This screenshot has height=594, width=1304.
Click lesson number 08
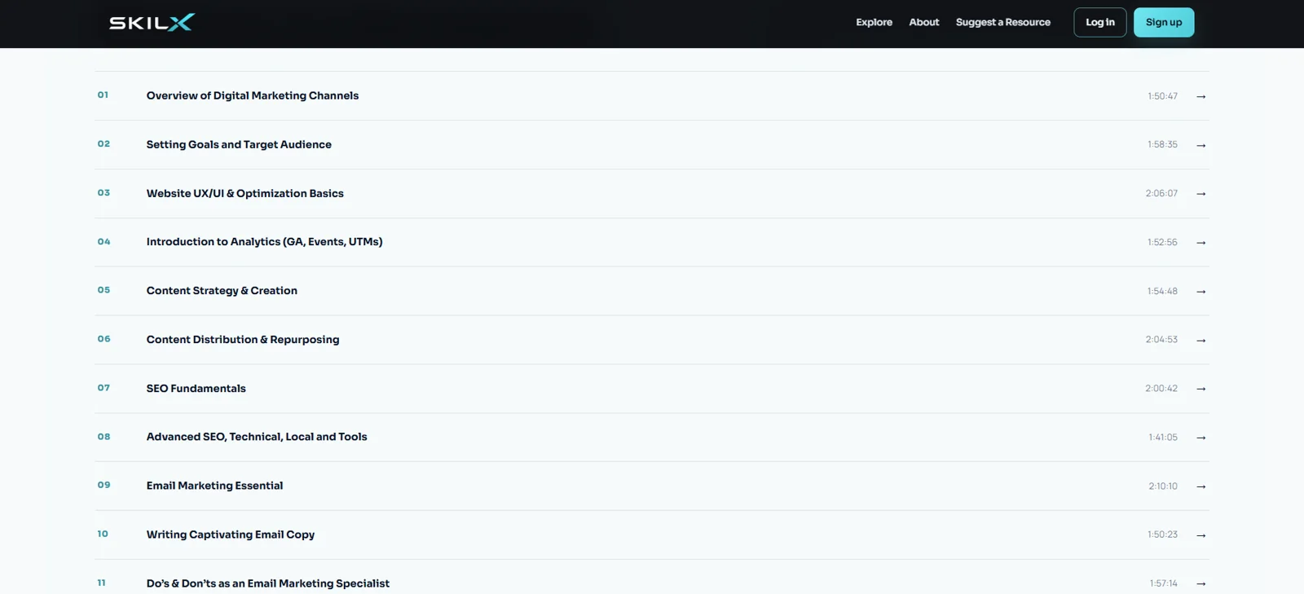pos(104,436)
